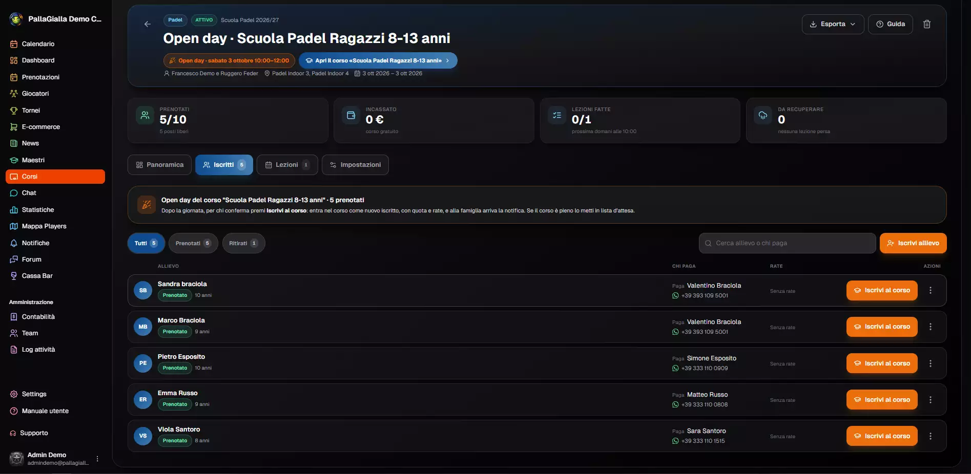
Task: Open the actions menu for Viola Santoro
Action: tap(931, 436)
